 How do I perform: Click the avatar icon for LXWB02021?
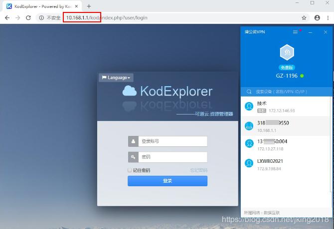tap(249, 163)
